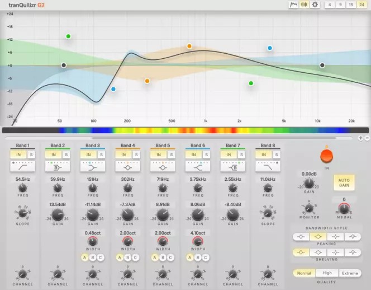Set graph range to 15 dB
Screen dimensions: 371x290
click(x=351, y=4)
